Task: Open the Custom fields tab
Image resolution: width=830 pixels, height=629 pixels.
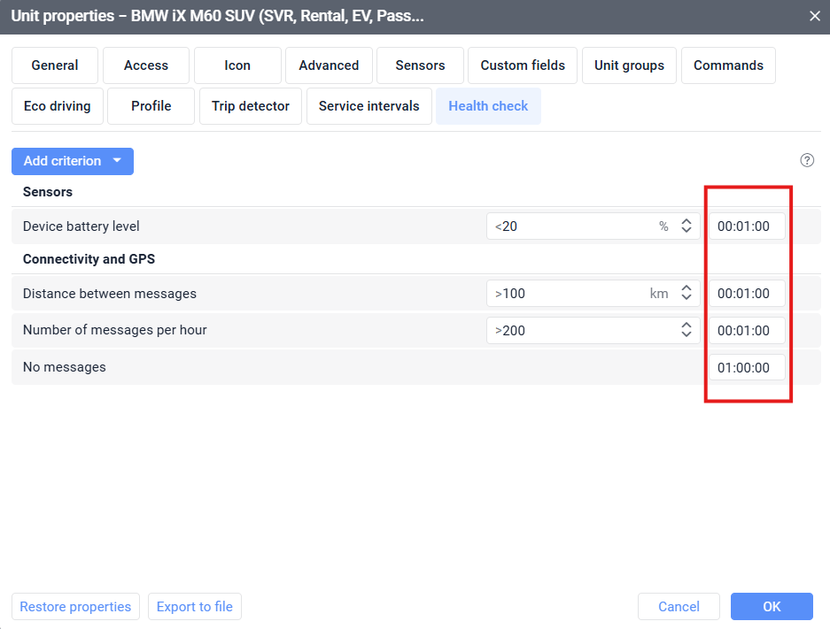Action: coord(523,65)
